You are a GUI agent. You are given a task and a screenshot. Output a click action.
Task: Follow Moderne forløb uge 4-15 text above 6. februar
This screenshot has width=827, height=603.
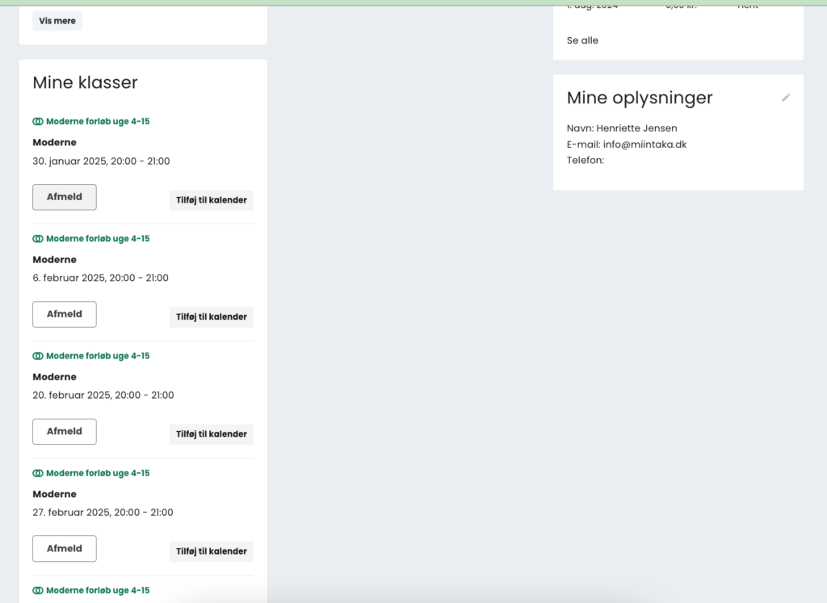pyautogui.click(x=98, y=239)
